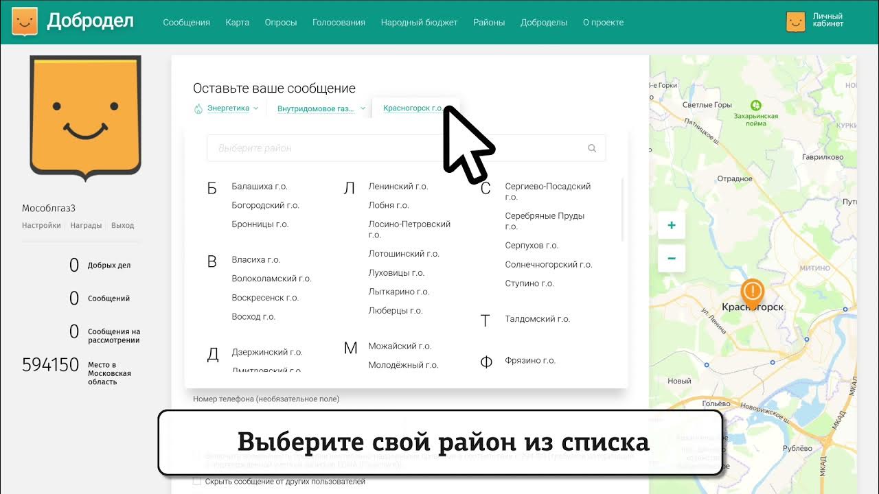This screenshot has height=494, width=879.
Task: Open the О проекте menu item
Action: pyautogui.click(x=603, y=22)
